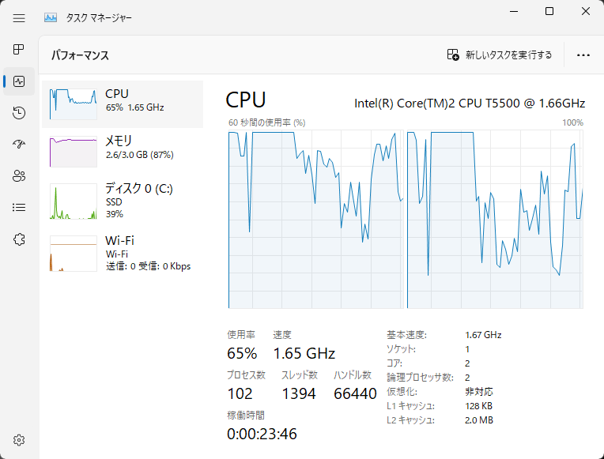Image resolution: width=604 pixels, height=459 pixels.
Task: Open the three-dots more options menu
Action: tap(583, 55)
